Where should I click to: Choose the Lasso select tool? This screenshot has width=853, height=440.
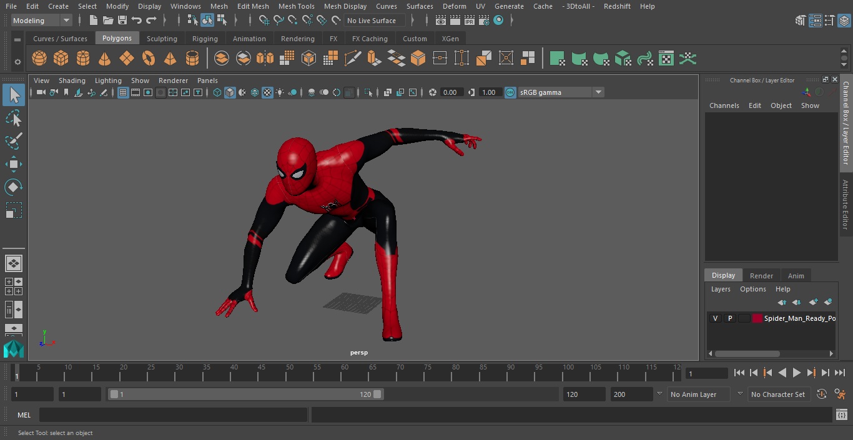click(x=14, y=118)
